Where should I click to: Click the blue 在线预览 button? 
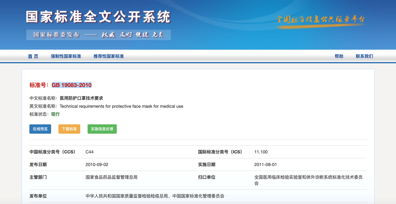click(x=40, y=129)
